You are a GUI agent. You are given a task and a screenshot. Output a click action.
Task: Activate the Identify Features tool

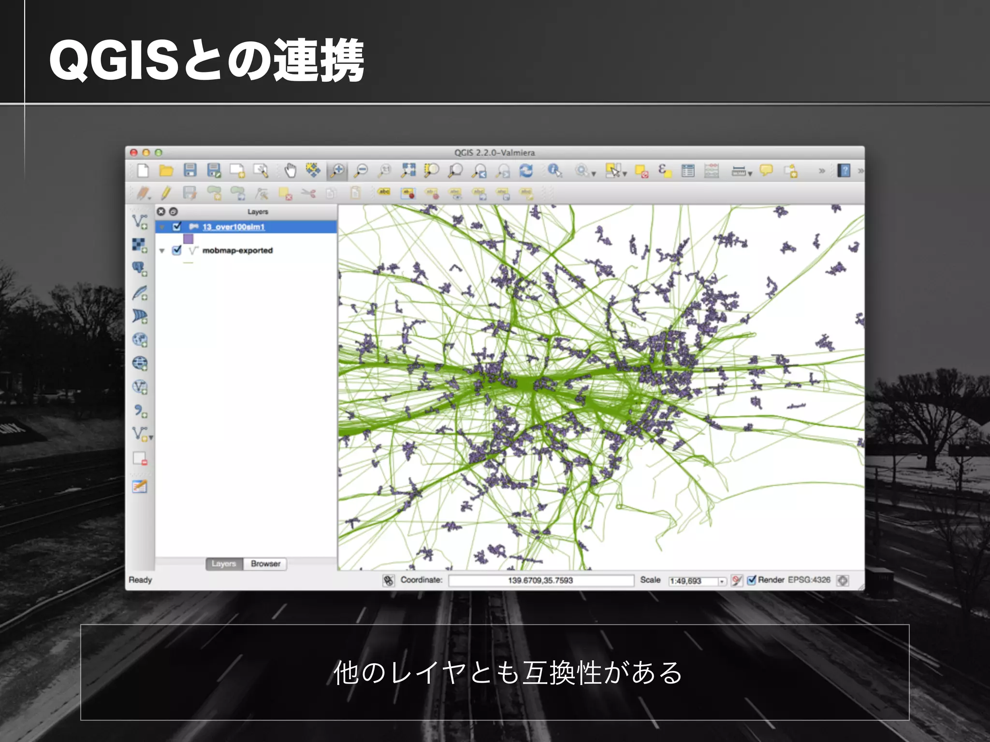pos(554,171)
